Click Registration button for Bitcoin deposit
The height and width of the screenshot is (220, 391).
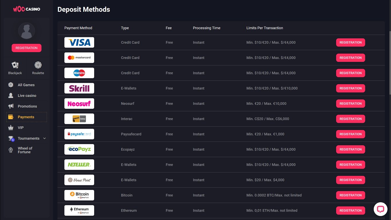coord(350,195)
